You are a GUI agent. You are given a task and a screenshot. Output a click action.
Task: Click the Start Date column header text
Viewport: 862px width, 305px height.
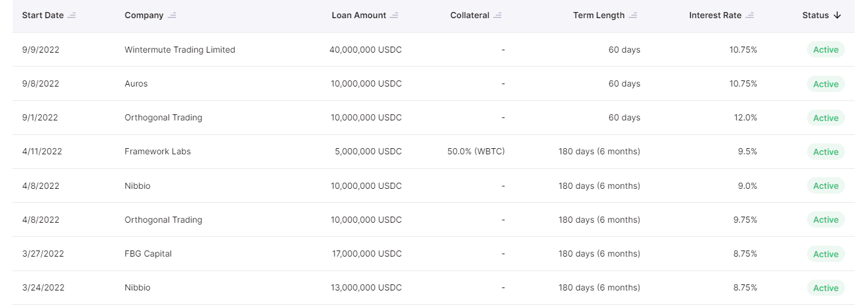43,16
